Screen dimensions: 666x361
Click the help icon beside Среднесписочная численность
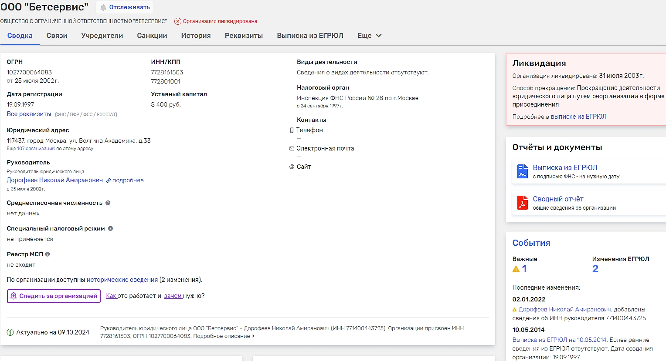(x=108, y=203)
